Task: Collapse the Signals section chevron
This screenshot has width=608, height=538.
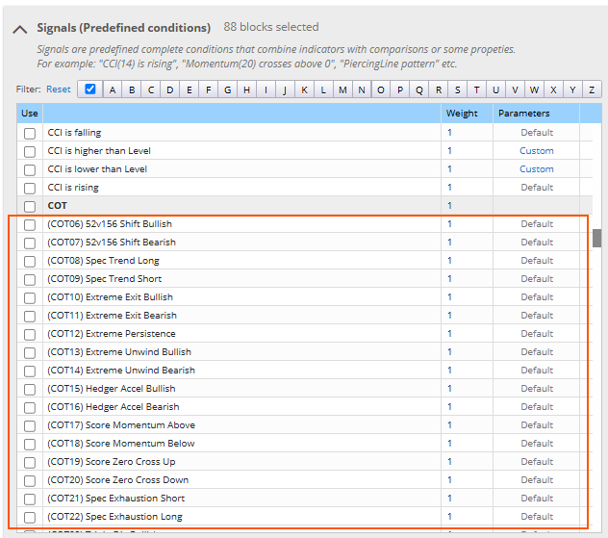Action: [20, 30]
